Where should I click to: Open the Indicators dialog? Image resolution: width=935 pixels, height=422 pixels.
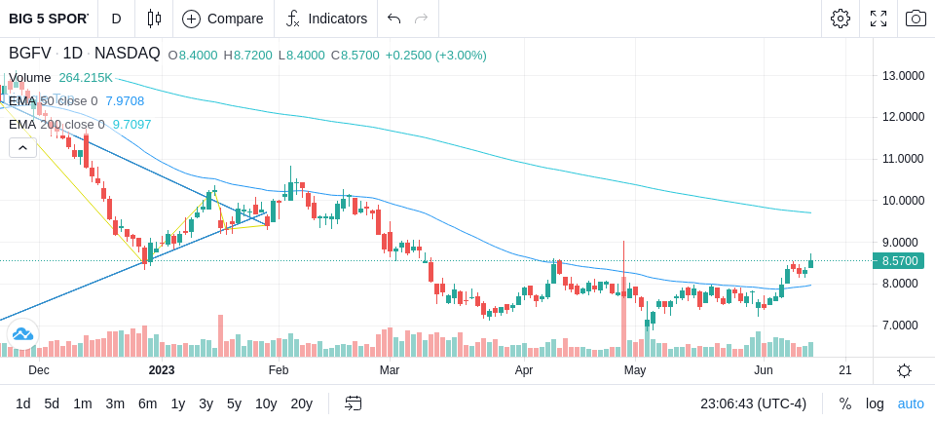326,19
